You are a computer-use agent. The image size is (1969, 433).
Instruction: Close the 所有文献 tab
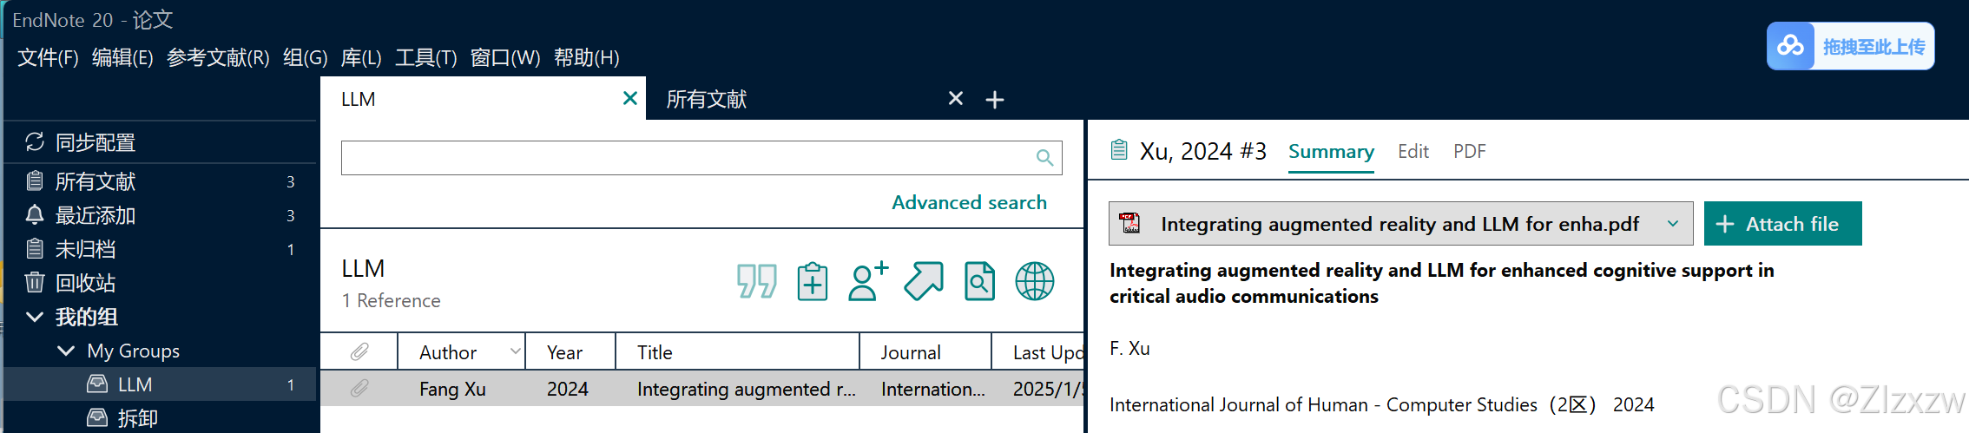click(956, 98)
